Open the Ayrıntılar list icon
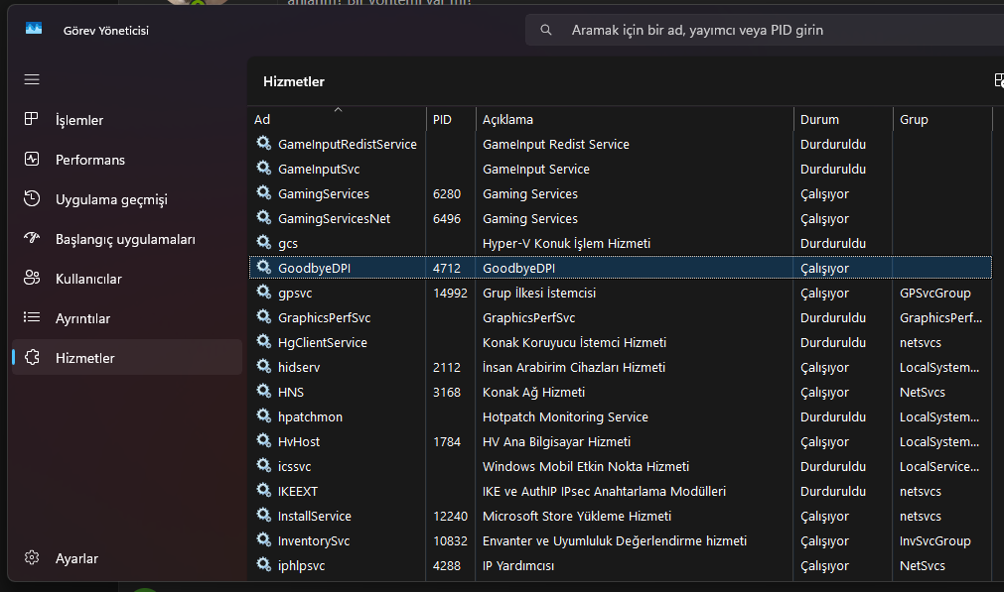This screenshot has width=1004, height=592. coord(32,318)
